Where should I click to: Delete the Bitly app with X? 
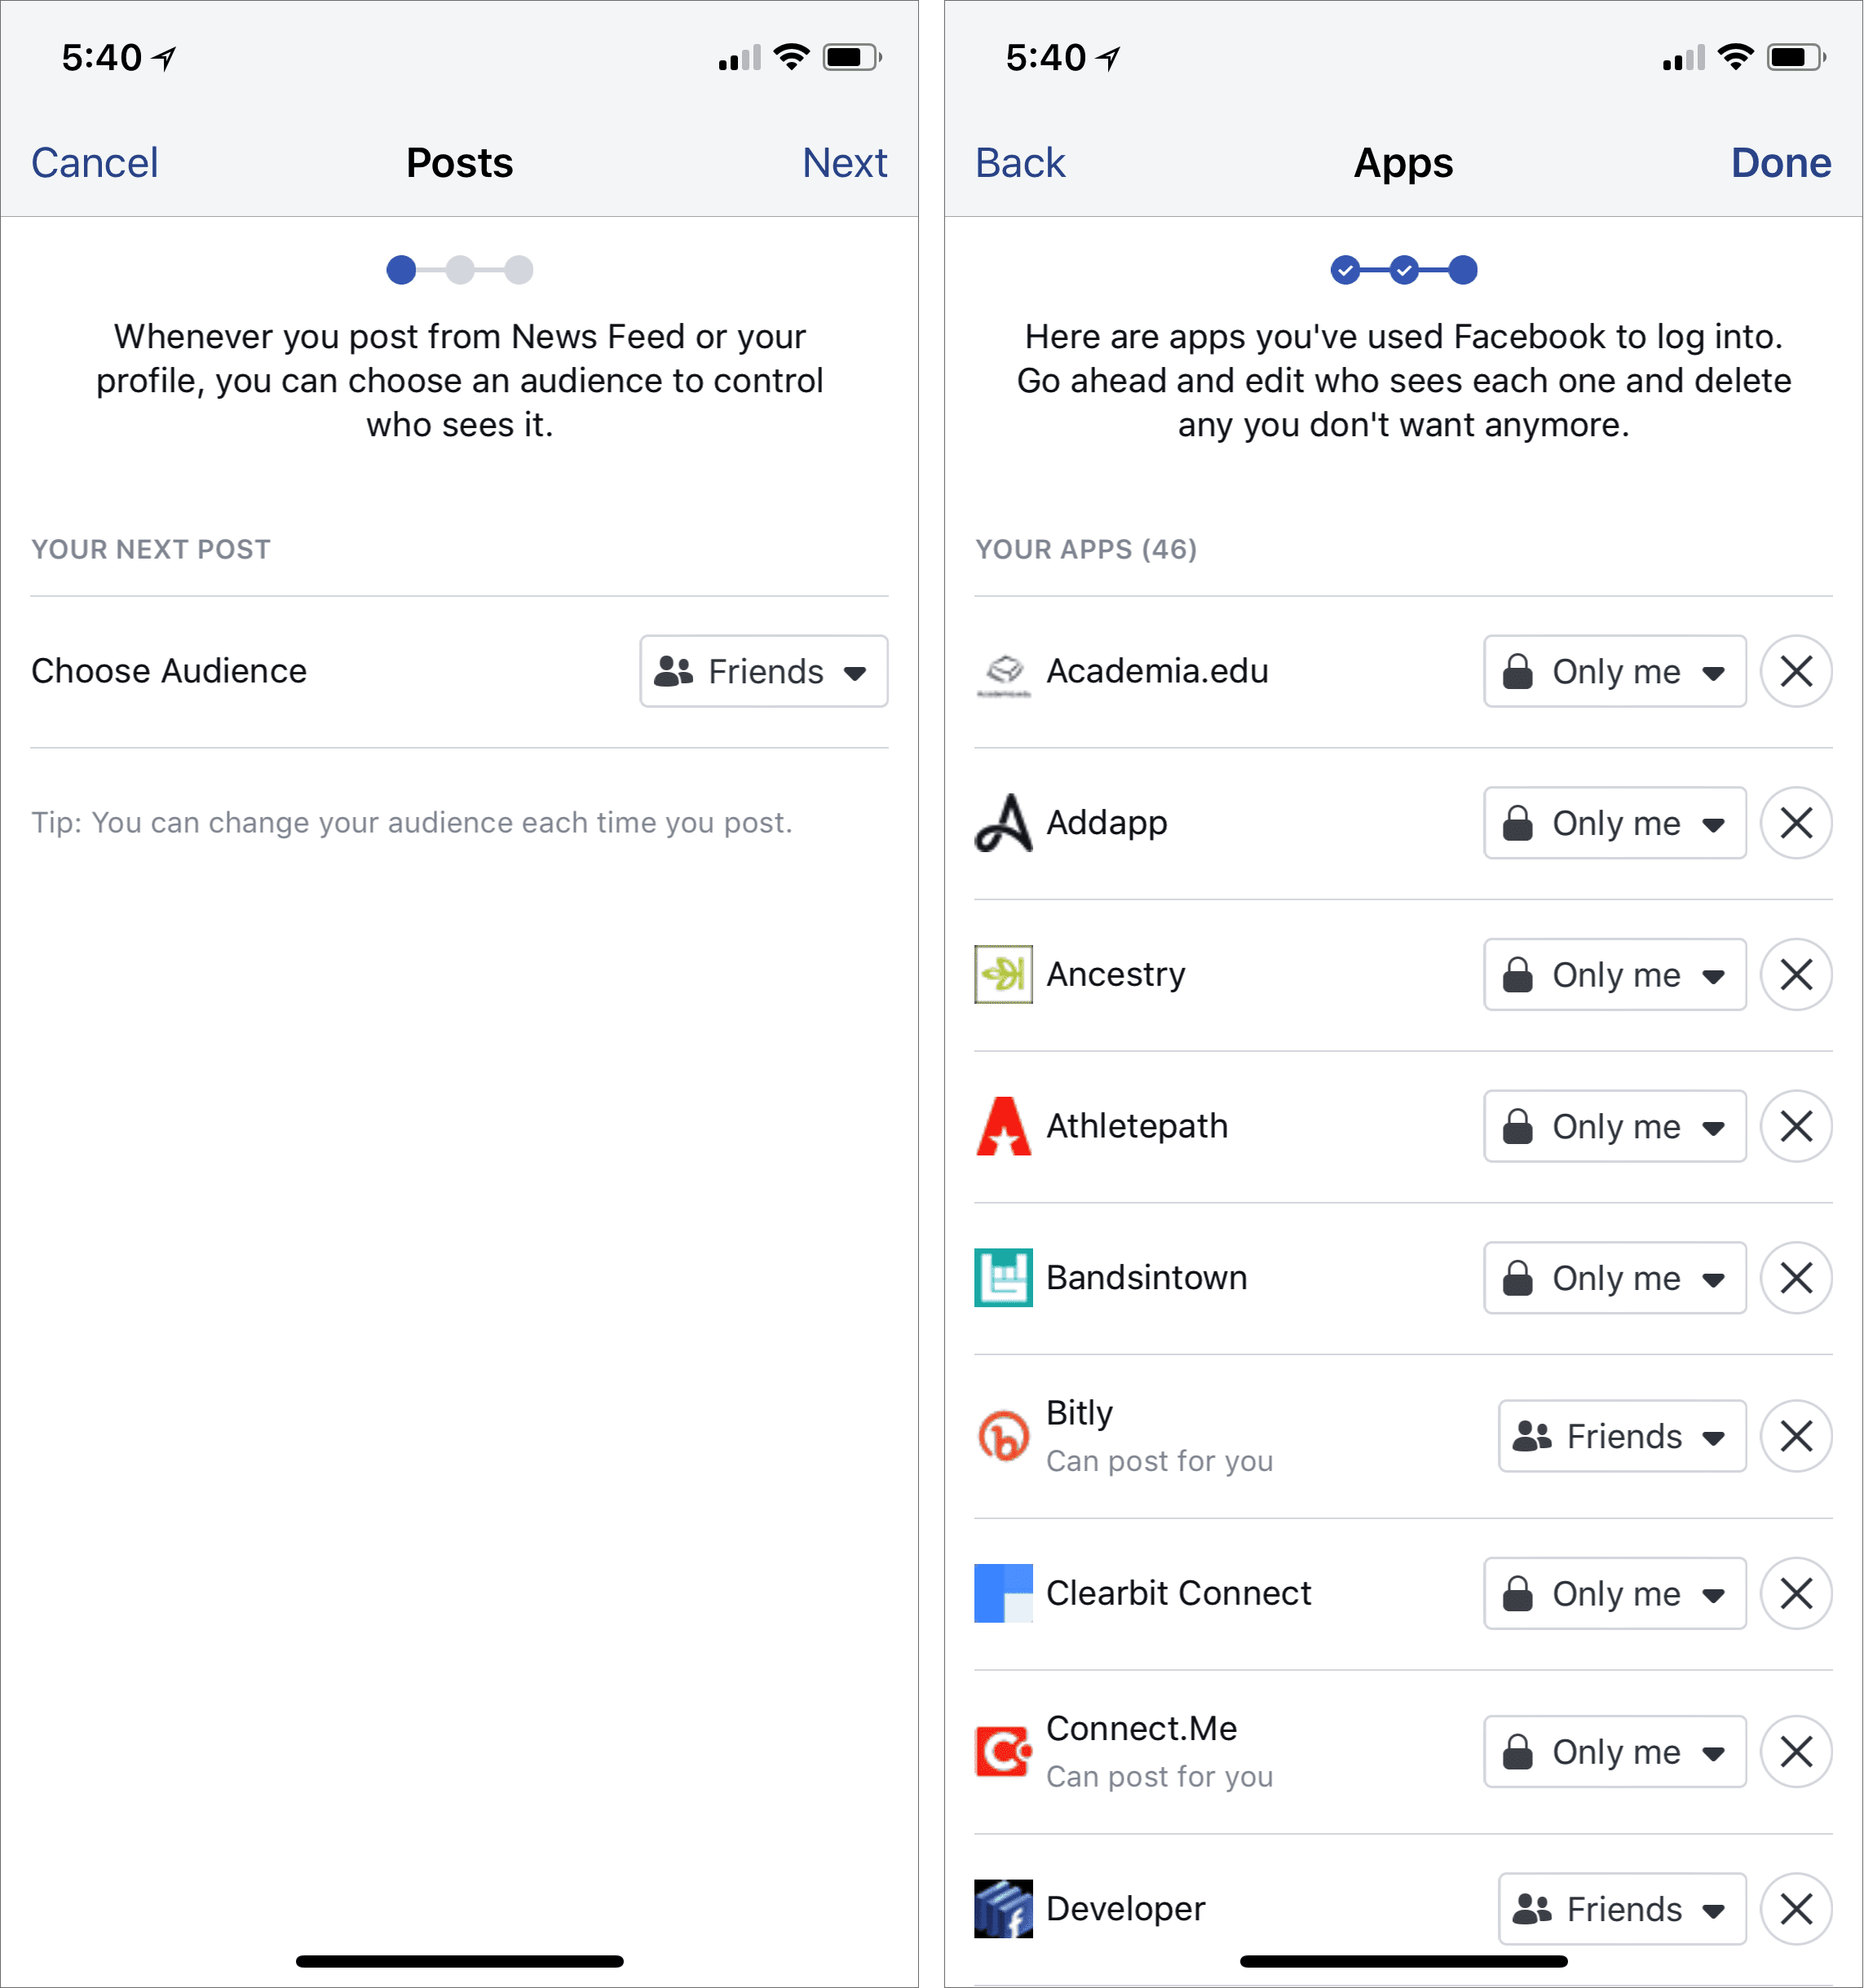click(x=1796, y=1437)
